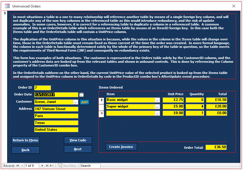The height and width of the screenshot is (170, 243).
Task: Go to first record in navigation bar
Action: [18, 165]
